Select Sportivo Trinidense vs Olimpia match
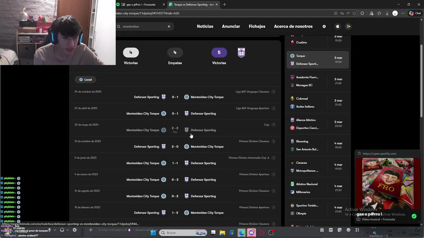 point(318,210)
